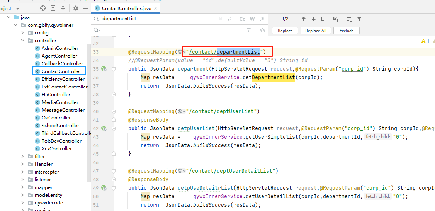Image resolution: width=435 pixels, height=211 pixels.
Task: Open the search filter funnel icon
Action: click(x=359, y=19)
